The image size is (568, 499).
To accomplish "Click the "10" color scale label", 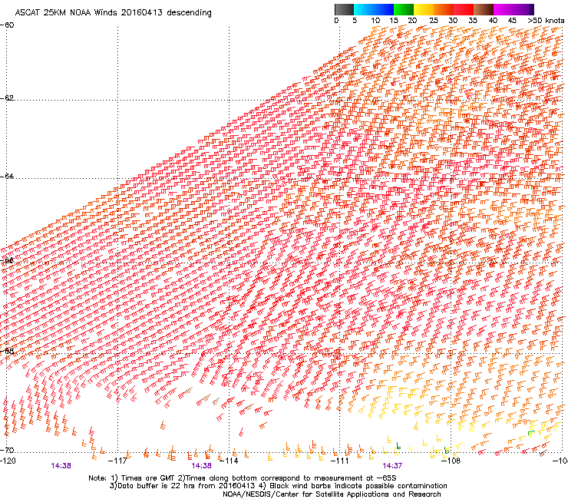I will [375, 21].
